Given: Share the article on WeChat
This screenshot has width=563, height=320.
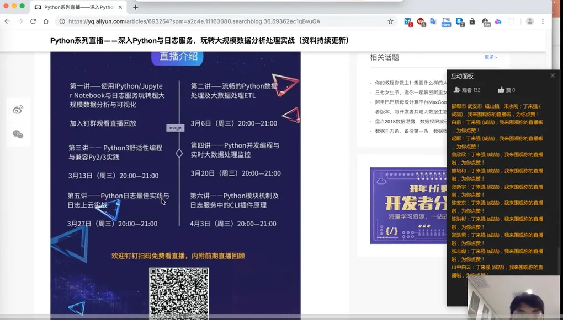Looking at the screenshot, I should [x=18, y=134].
